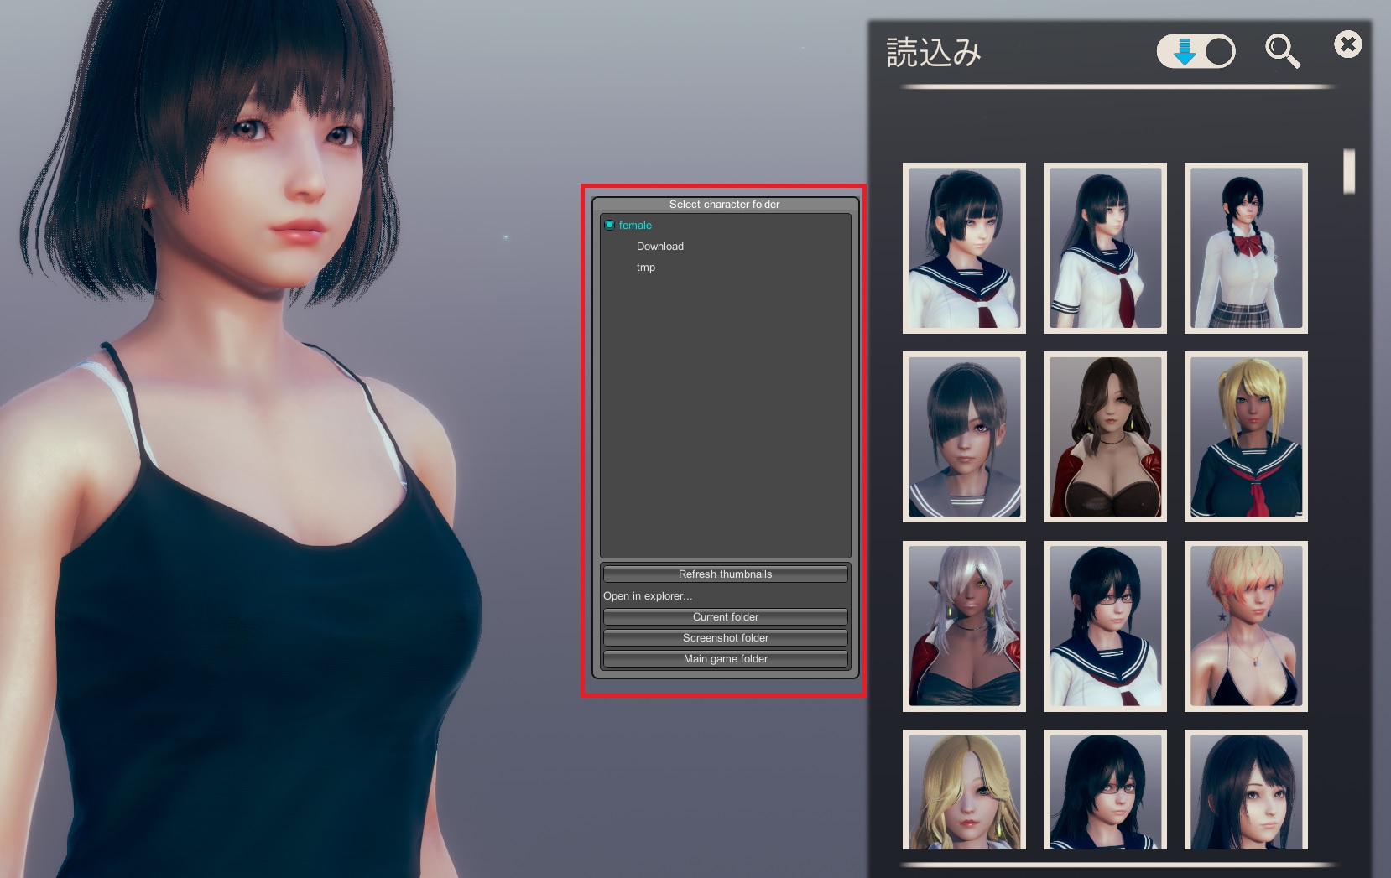
Task: Click the Select character folder title bar
Action: tap(725, 205)
